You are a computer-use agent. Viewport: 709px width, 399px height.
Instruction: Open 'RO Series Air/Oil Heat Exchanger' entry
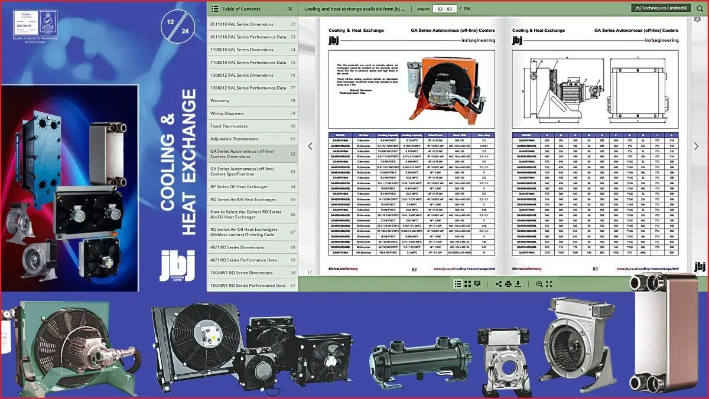[x=252, y=199]
